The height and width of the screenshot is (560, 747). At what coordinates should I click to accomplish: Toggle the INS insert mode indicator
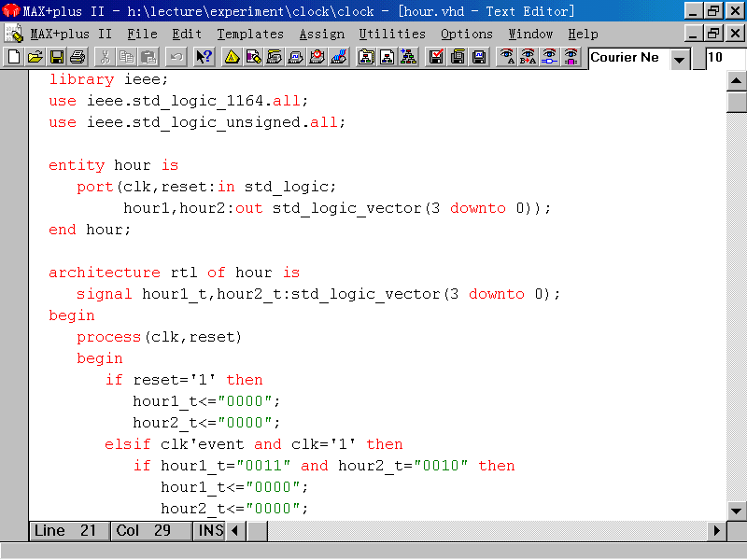pyautogui.click(x=209, y=530)
